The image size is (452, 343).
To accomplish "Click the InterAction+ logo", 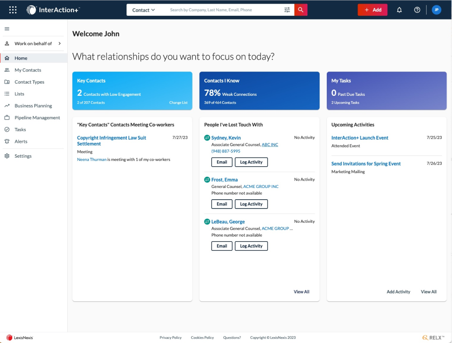I will [53, 10].
